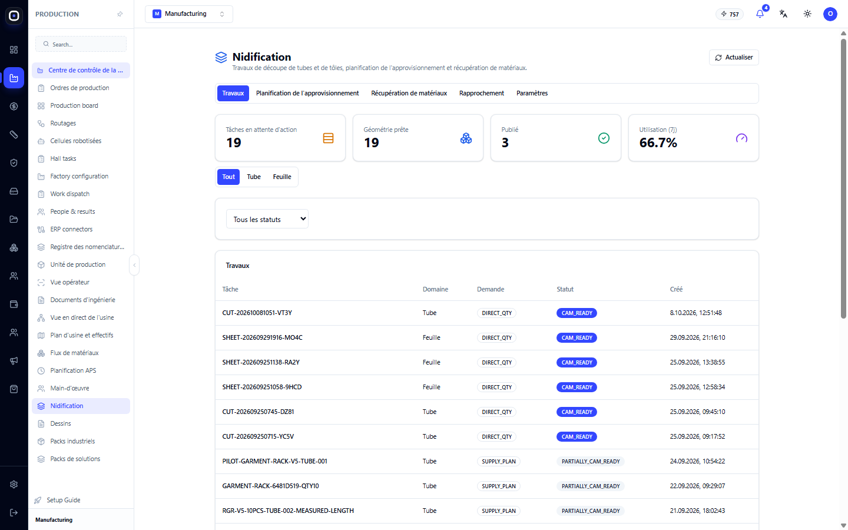Screen dimensions: 848x530
Task: Open the shield icon in left rail
Action: pyautogui.click(x=14, y=163)
